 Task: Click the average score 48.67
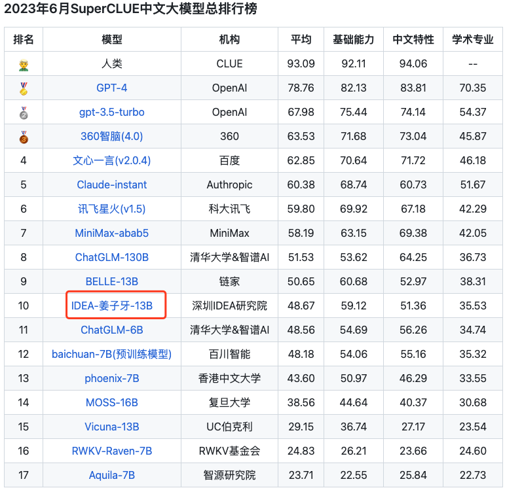tap(301, 306)
